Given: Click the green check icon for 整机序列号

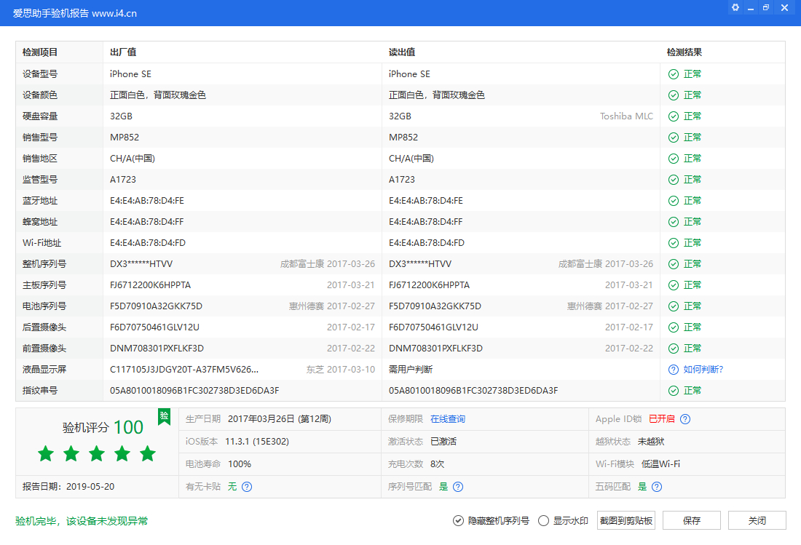Looking at the screenshot, I should 674,264.
